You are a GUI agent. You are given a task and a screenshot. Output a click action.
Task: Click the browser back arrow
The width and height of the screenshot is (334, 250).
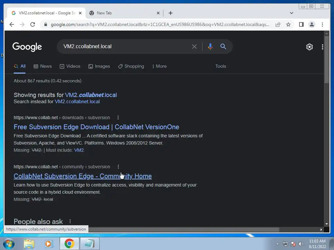[x=12, y=24]
